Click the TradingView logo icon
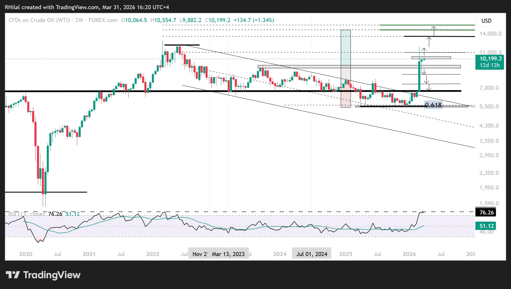 coord(13,275)
